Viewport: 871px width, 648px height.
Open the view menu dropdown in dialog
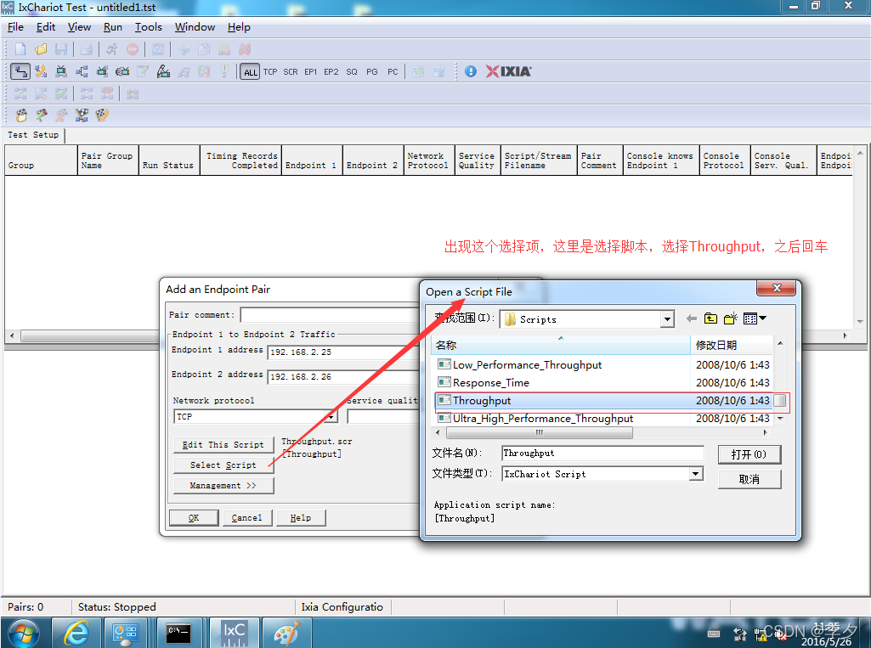[755, 319]
